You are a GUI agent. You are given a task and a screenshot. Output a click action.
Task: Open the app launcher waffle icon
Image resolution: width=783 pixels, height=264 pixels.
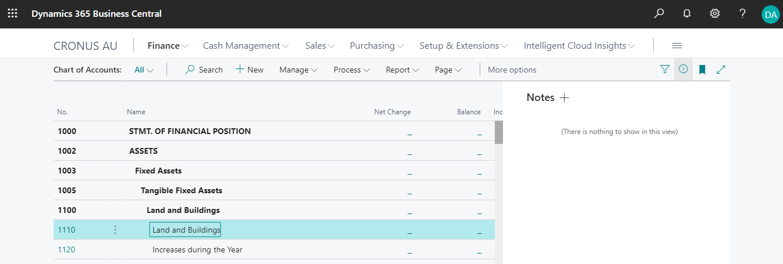point(12,13)
